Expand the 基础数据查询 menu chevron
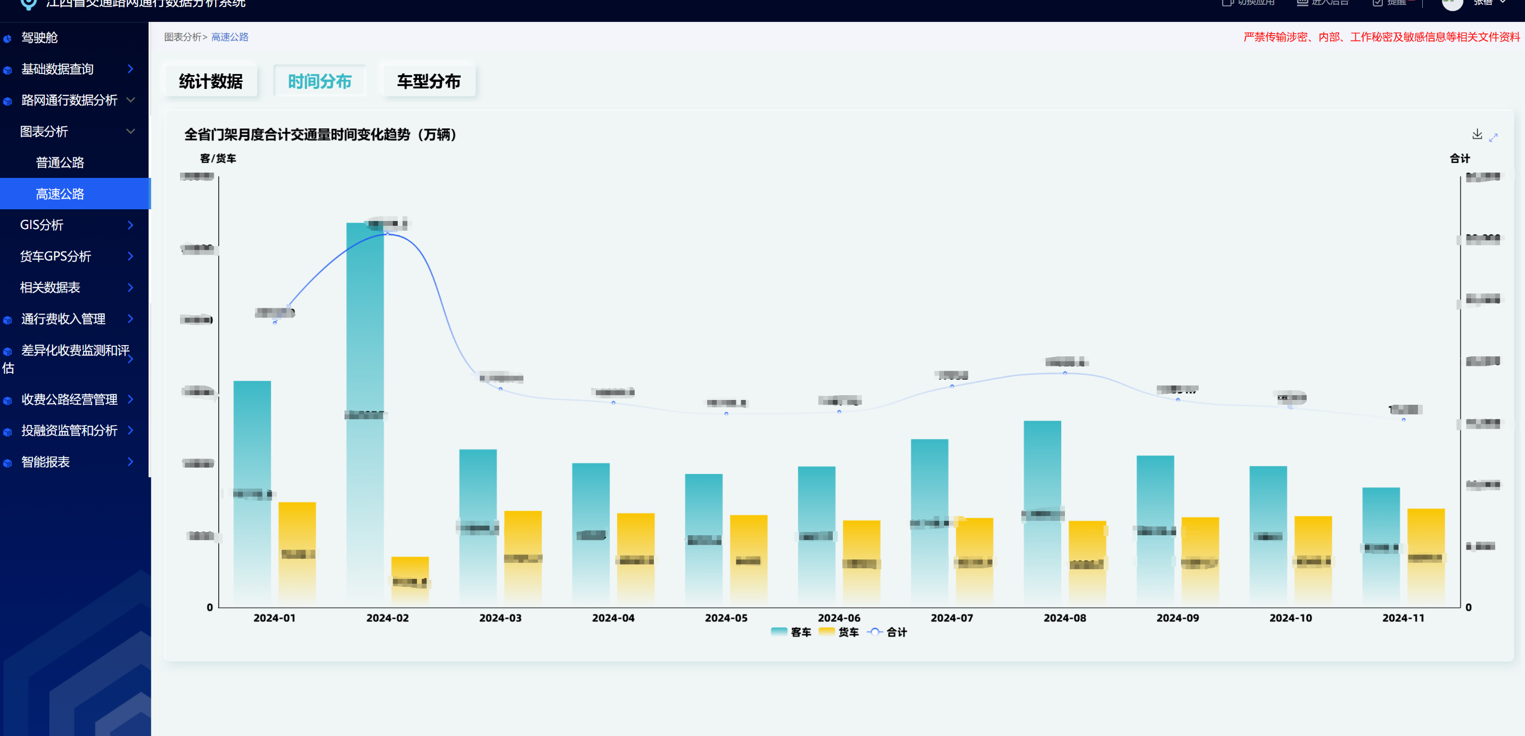This screenshot has width=1525, height=736. (131, 69)
